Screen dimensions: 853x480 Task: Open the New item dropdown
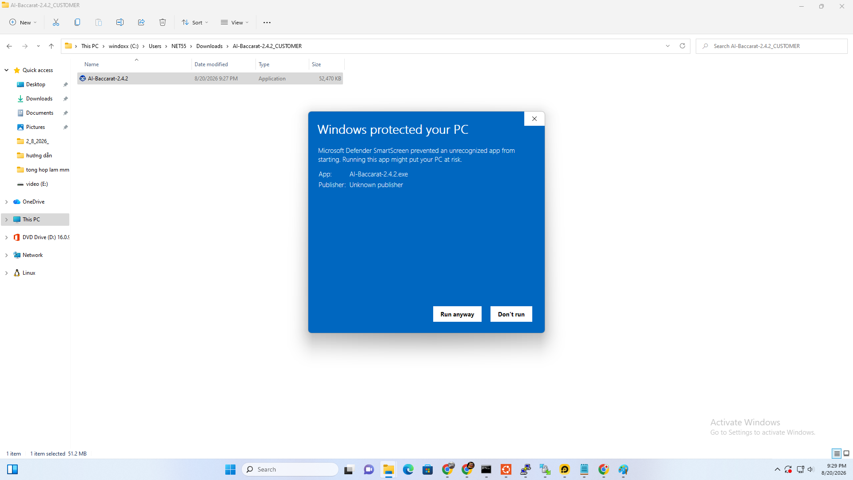23,23
